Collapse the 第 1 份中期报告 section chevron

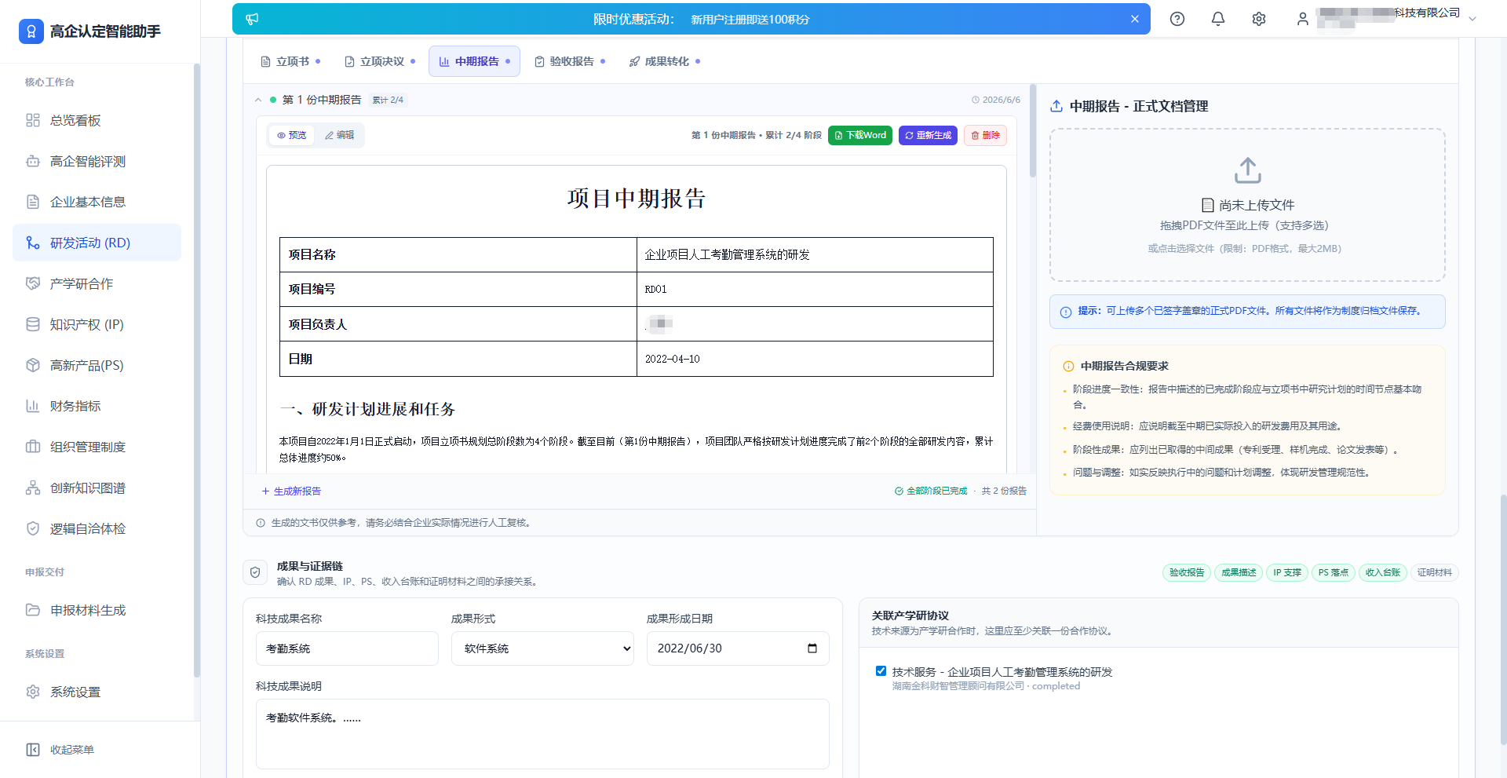(x=258, y=100)
